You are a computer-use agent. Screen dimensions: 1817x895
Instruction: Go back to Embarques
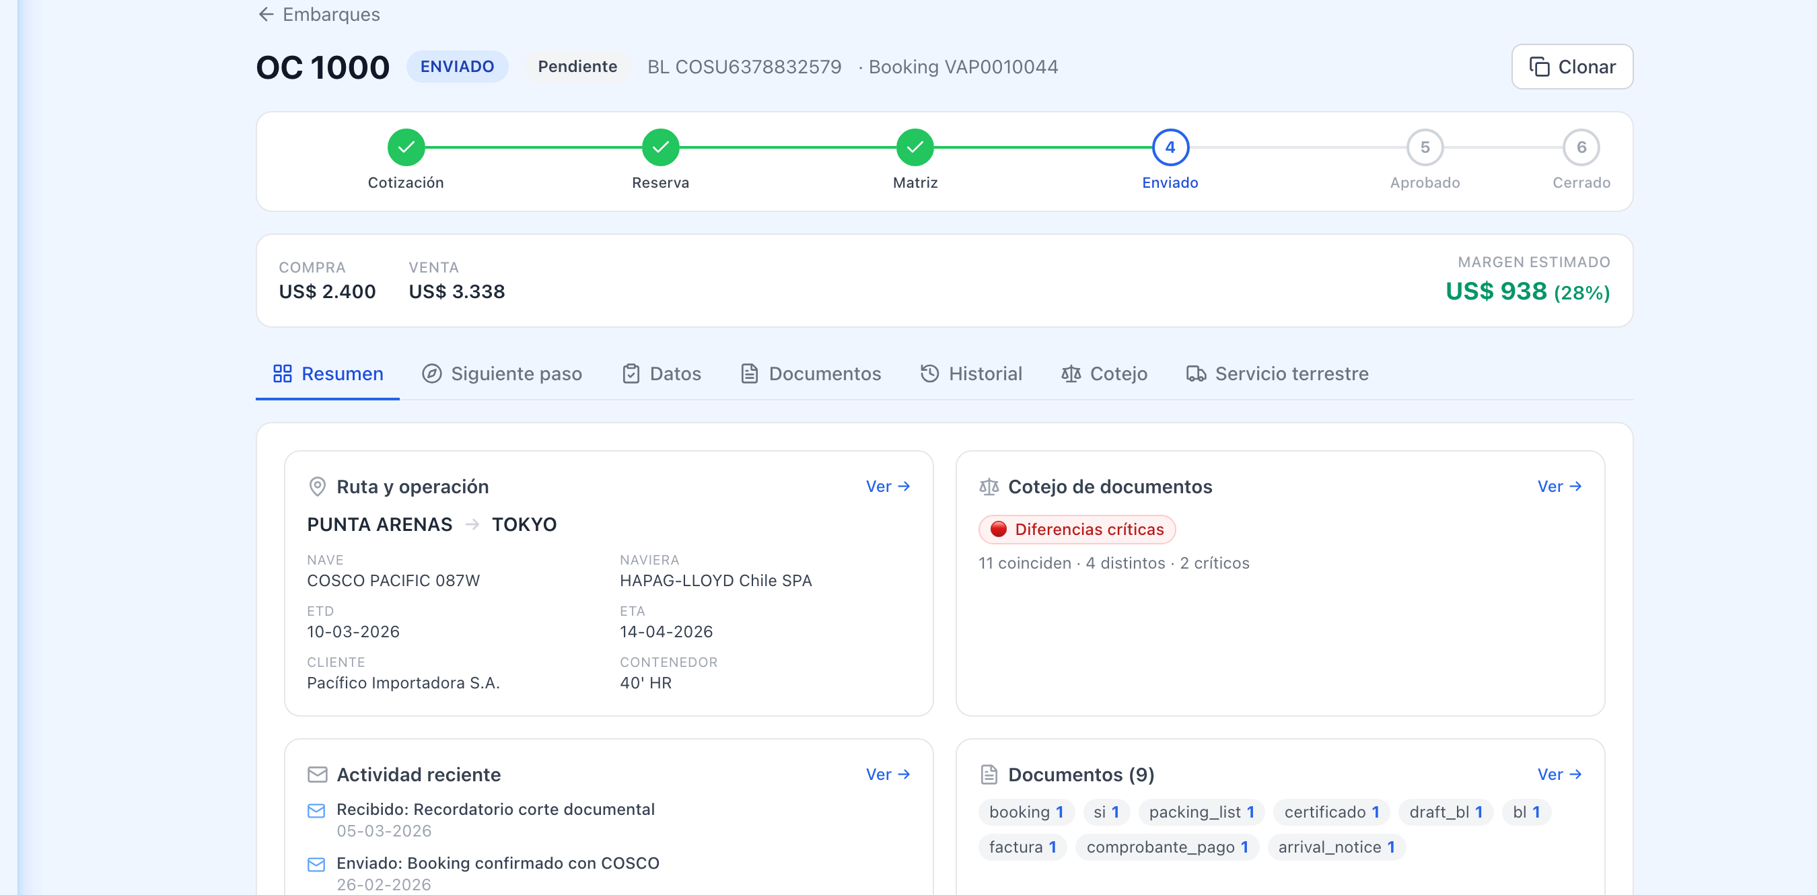click(319, 14)
